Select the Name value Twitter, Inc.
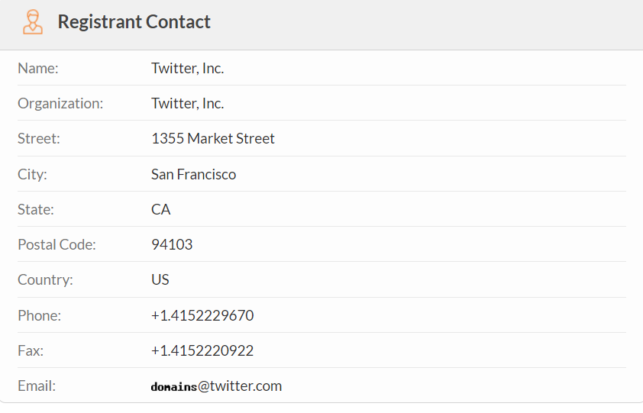Image resolution: width=643 pixels, height=413 pixels. (x=187, y=68)
